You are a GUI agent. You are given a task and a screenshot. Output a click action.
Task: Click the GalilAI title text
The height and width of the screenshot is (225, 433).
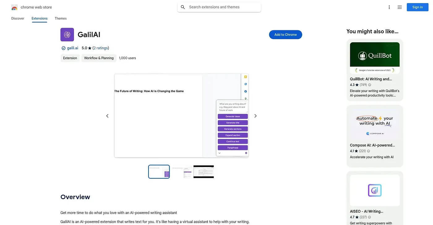tap(89, 35)
